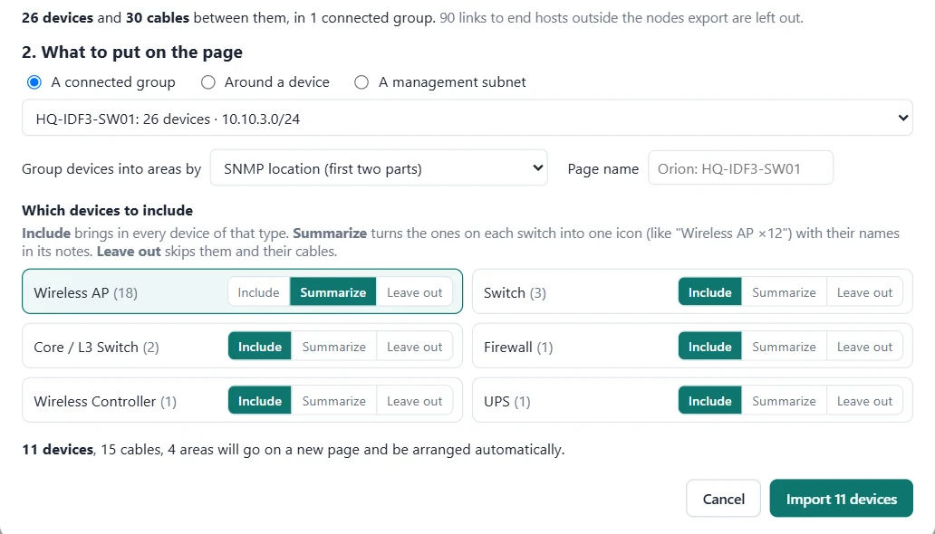Viewport: 935px width, 534px height.
Task: Pick the 'A management subnet' radio option
Action: (x=361, y=82)
